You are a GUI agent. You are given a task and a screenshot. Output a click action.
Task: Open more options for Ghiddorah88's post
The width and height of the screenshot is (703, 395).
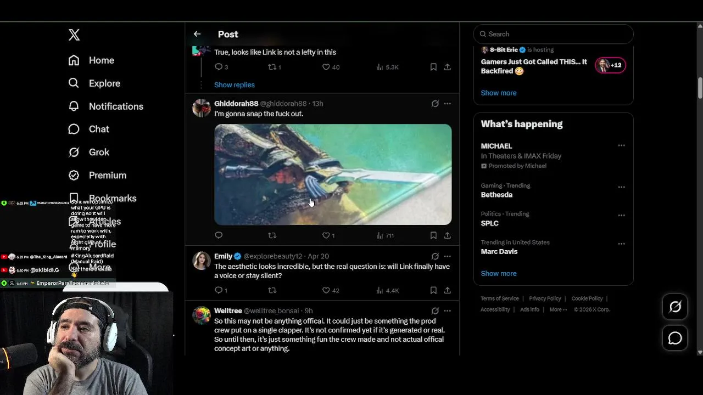[448, 104]
